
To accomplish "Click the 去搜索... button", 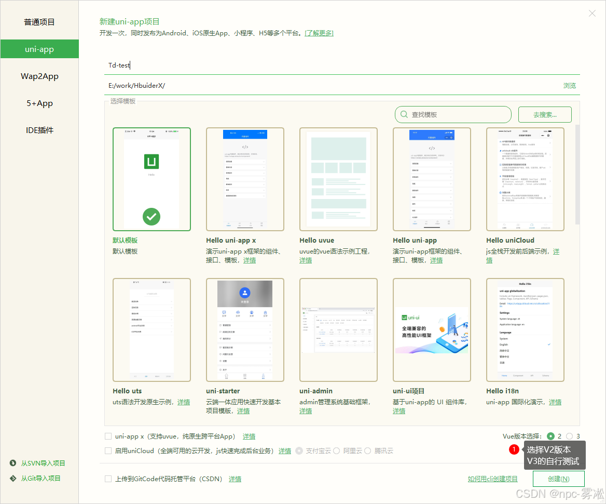I will [545, 115].
